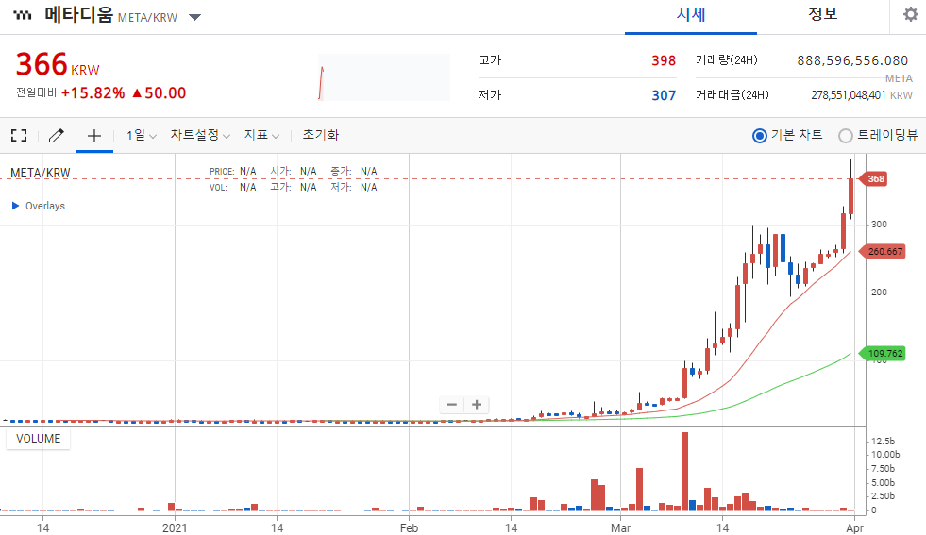Select the 트레이딩뷰 radio button
Viewport: 926px width, 535px height.
(846, 136)
